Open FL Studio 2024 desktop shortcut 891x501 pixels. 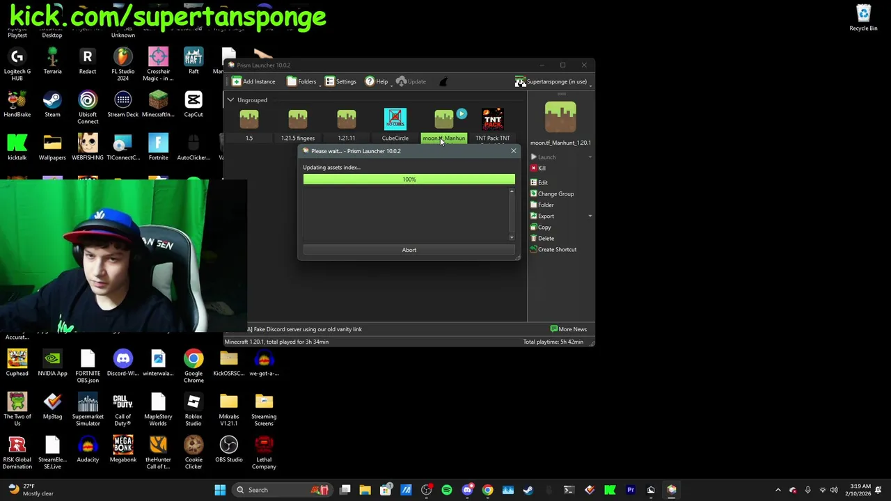pyautogui.click(x=123, y=64)
